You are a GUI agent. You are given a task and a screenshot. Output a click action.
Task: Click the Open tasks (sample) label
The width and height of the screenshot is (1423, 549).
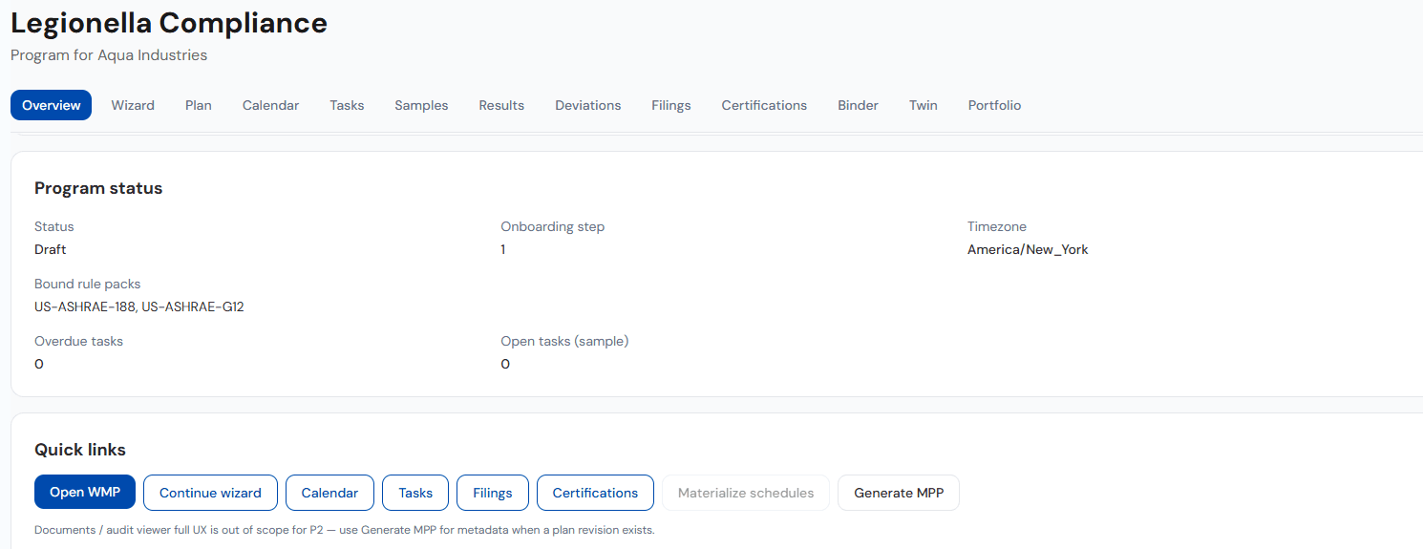(x=564, y=341)
